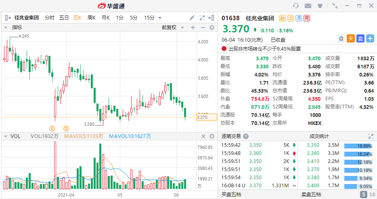Click the 通 stock connect tag icon
The image size is (377, 199).
point(299,18)
